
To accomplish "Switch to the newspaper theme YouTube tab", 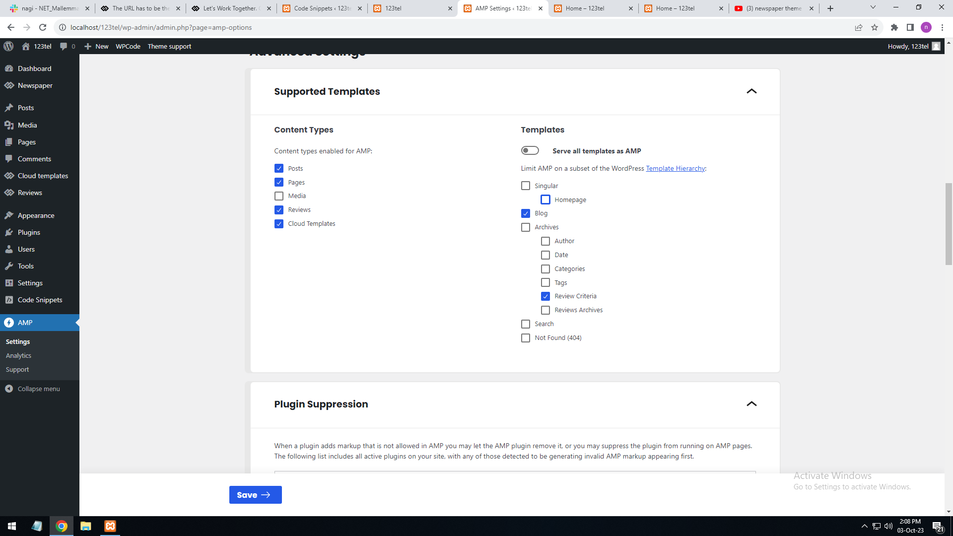I will coord(774,8).
